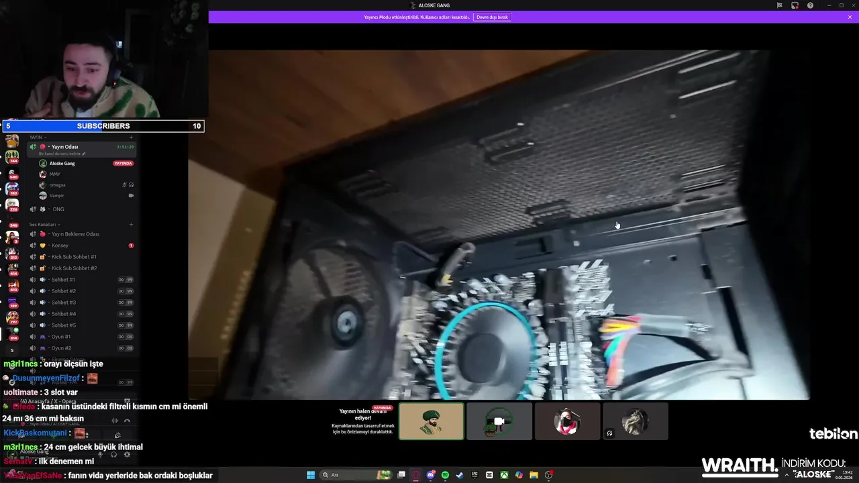This screenshot has width=859, height=483.
Task: Click Devre dışı bırak button in banner
Action: (492, 17)
